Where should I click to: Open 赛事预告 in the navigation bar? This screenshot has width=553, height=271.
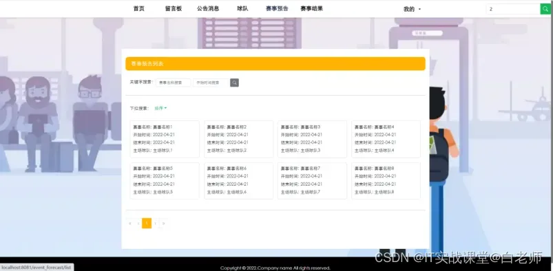tap(277, 9)
